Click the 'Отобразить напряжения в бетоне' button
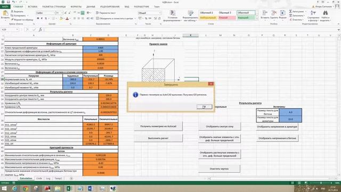This screenshot has width=341, height=192. coord(277,138)
